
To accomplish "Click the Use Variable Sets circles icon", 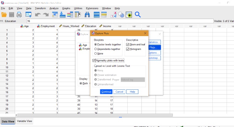I will pyautogui.click(x=121, y=15).
